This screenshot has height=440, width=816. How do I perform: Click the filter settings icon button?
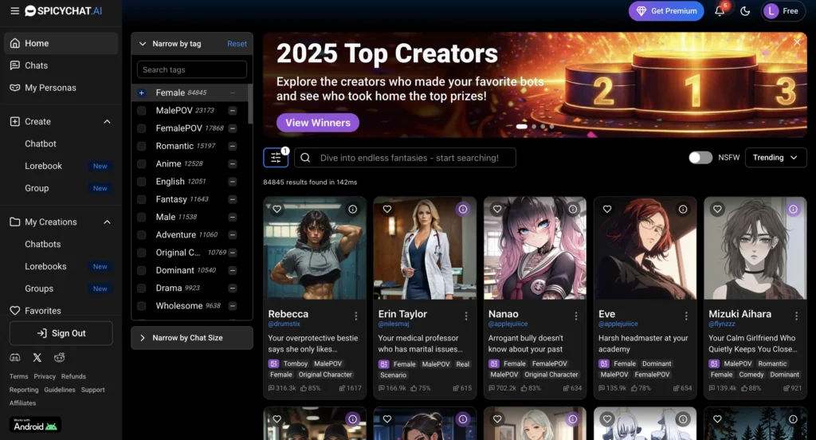point(276,158)
